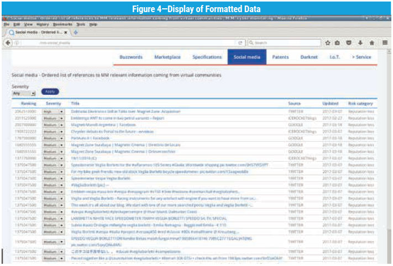Open the Service section
Screen dimensions: 393x266
coord(361,57)
